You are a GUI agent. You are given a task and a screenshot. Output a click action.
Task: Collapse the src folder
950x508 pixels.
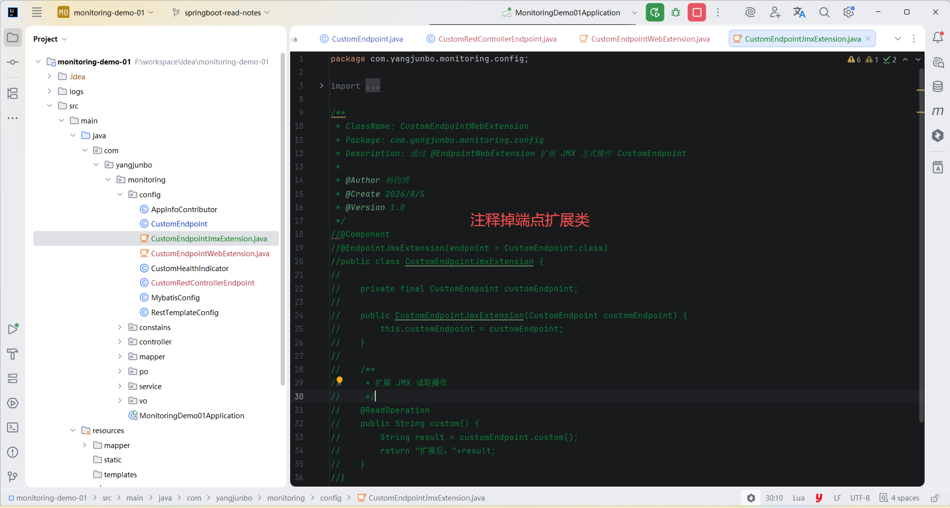pos(50,106)
